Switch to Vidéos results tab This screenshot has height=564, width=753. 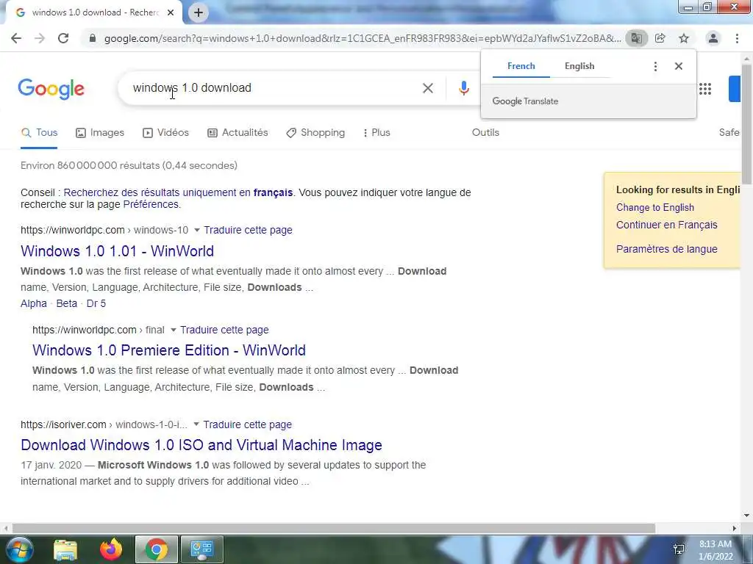pyautogui.click(x=166, y=133)
